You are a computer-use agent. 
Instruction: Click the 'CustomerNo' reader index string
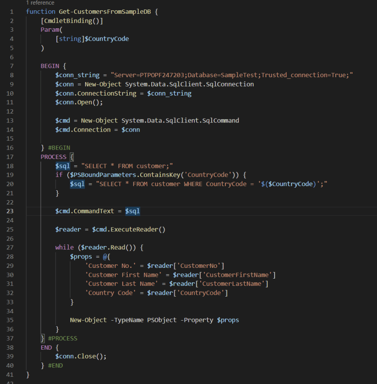pos(198,266)
